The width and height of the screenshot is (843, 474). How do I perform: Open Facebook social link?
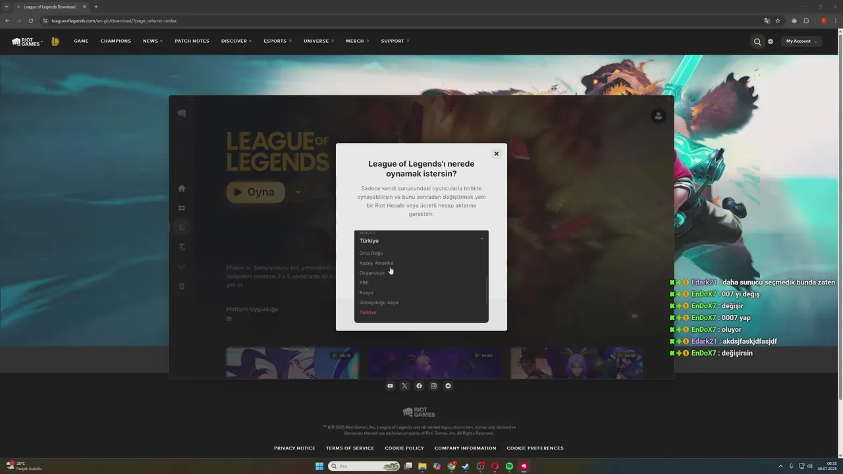[x=419, y=386]
